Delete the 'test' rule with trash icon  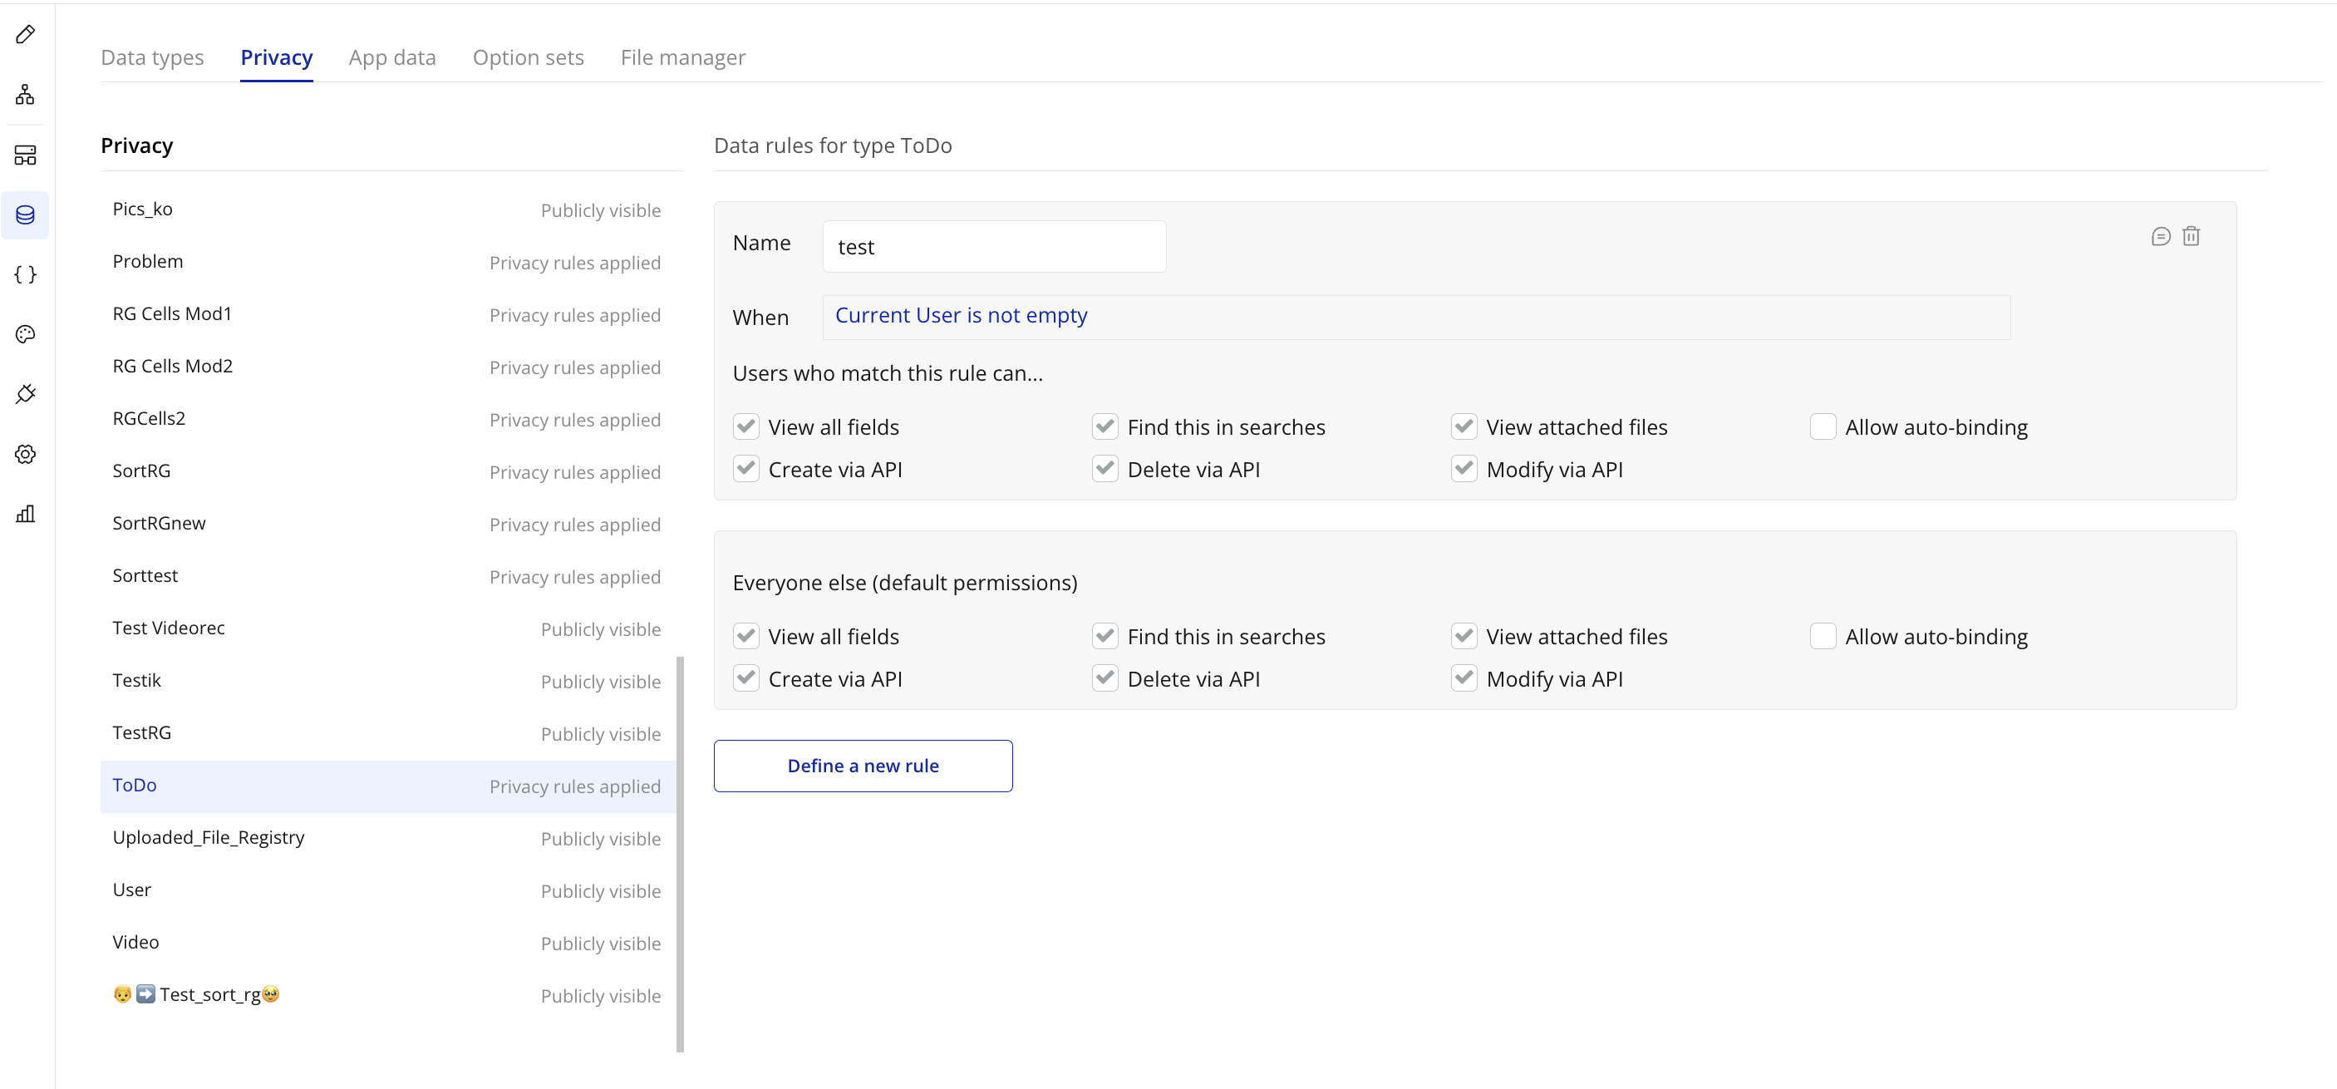[2191, 237]
